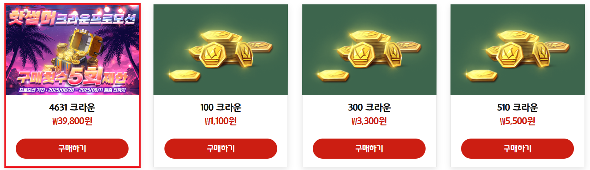Select the 510 크라운 product name
The width and height of the screenshot is (590, 170).
click(x=517, y=107)
